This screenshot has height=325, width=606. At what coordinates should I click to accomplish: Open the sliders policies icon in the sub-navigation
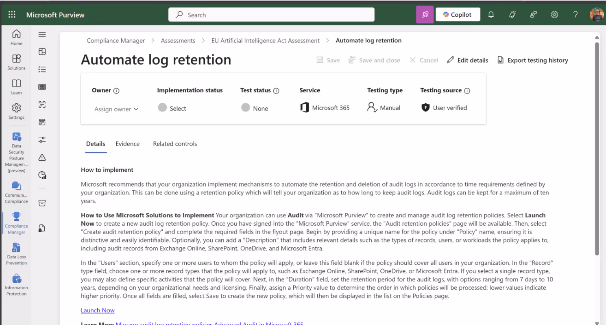tap(42, 140)
